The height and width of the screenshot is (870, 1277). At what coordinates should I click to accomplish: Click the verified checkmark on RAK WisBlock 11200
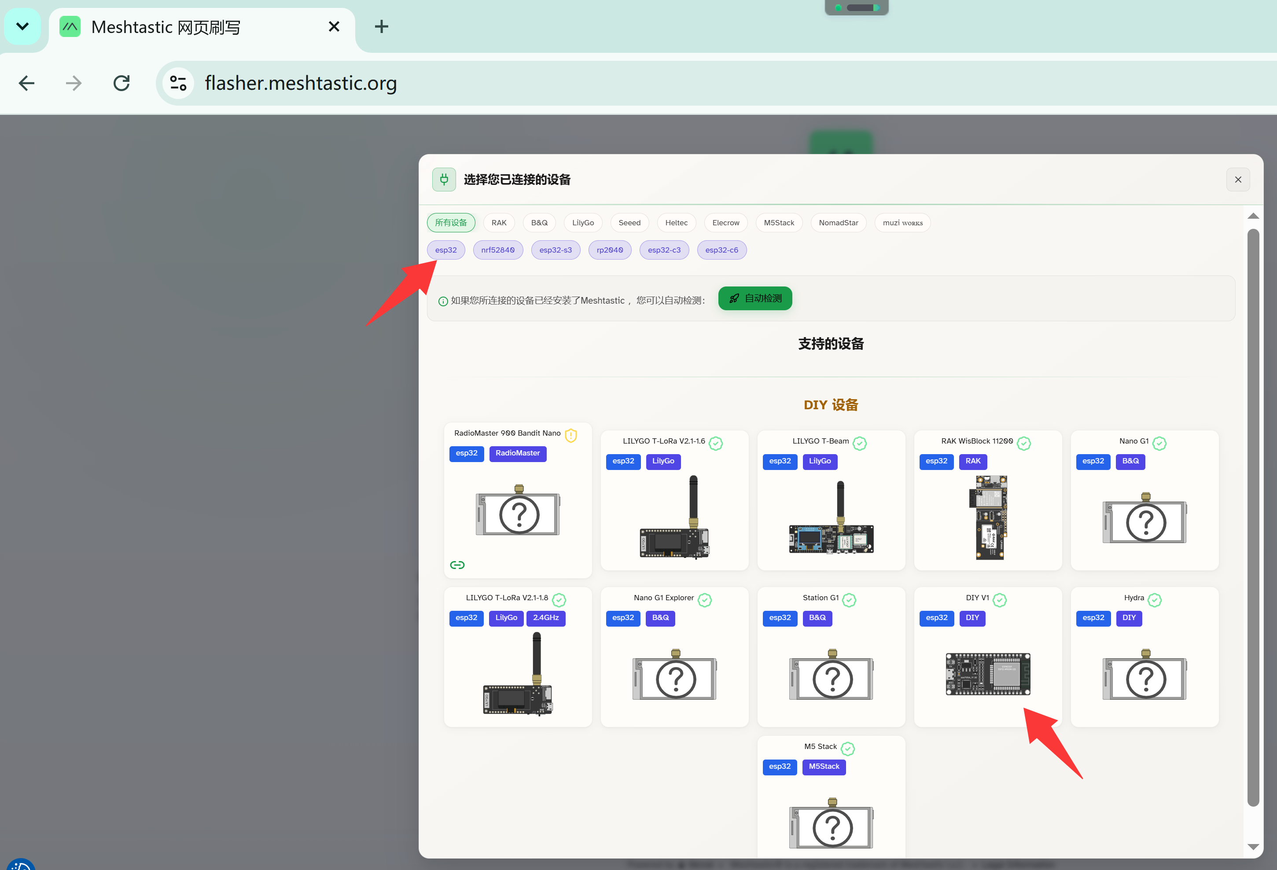point(1024,443)
